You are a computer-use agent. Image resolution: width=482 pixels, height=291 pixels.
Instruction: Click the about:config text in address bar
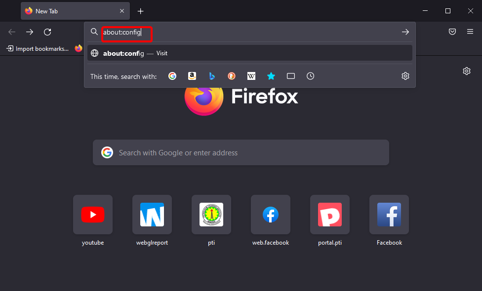coord(121,32)
